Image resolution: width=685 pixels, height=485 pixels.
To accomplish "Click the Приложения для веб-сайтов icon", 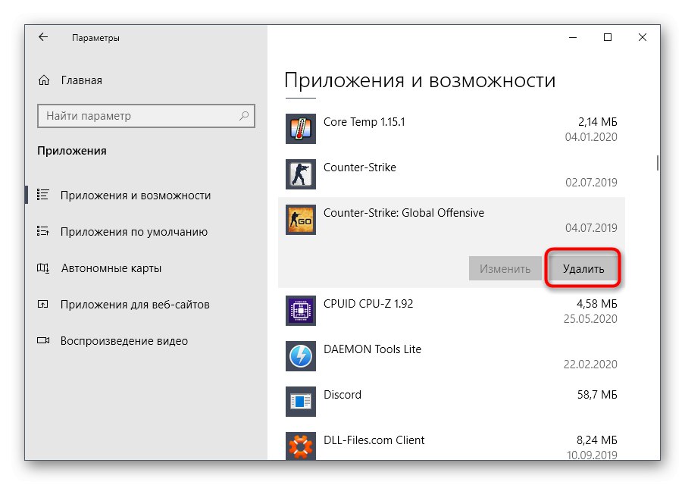I will pyautogui.click(x=42, y=304).
